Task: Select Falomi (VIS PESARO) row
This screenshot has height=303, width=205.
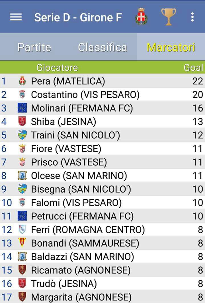Action: 102,203
